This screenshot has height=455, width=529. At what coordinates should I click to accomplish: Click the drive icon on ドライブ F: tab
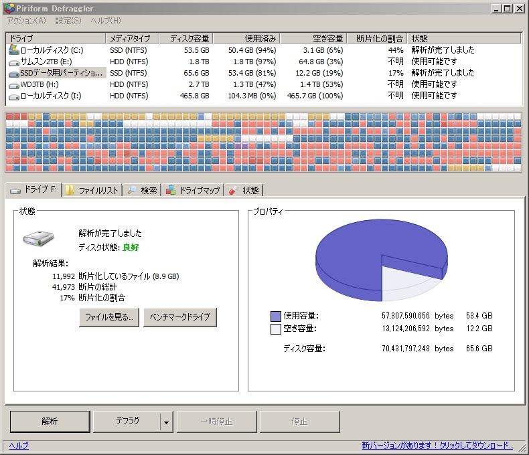[15, 191]
